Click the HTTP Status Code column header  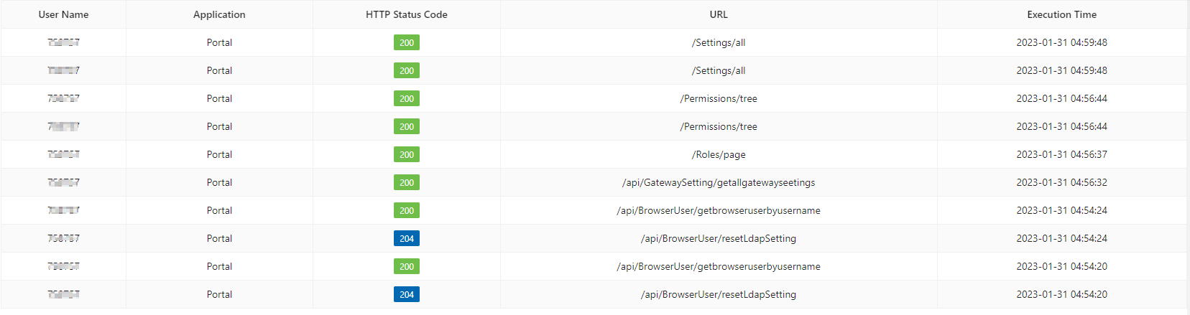406,14
